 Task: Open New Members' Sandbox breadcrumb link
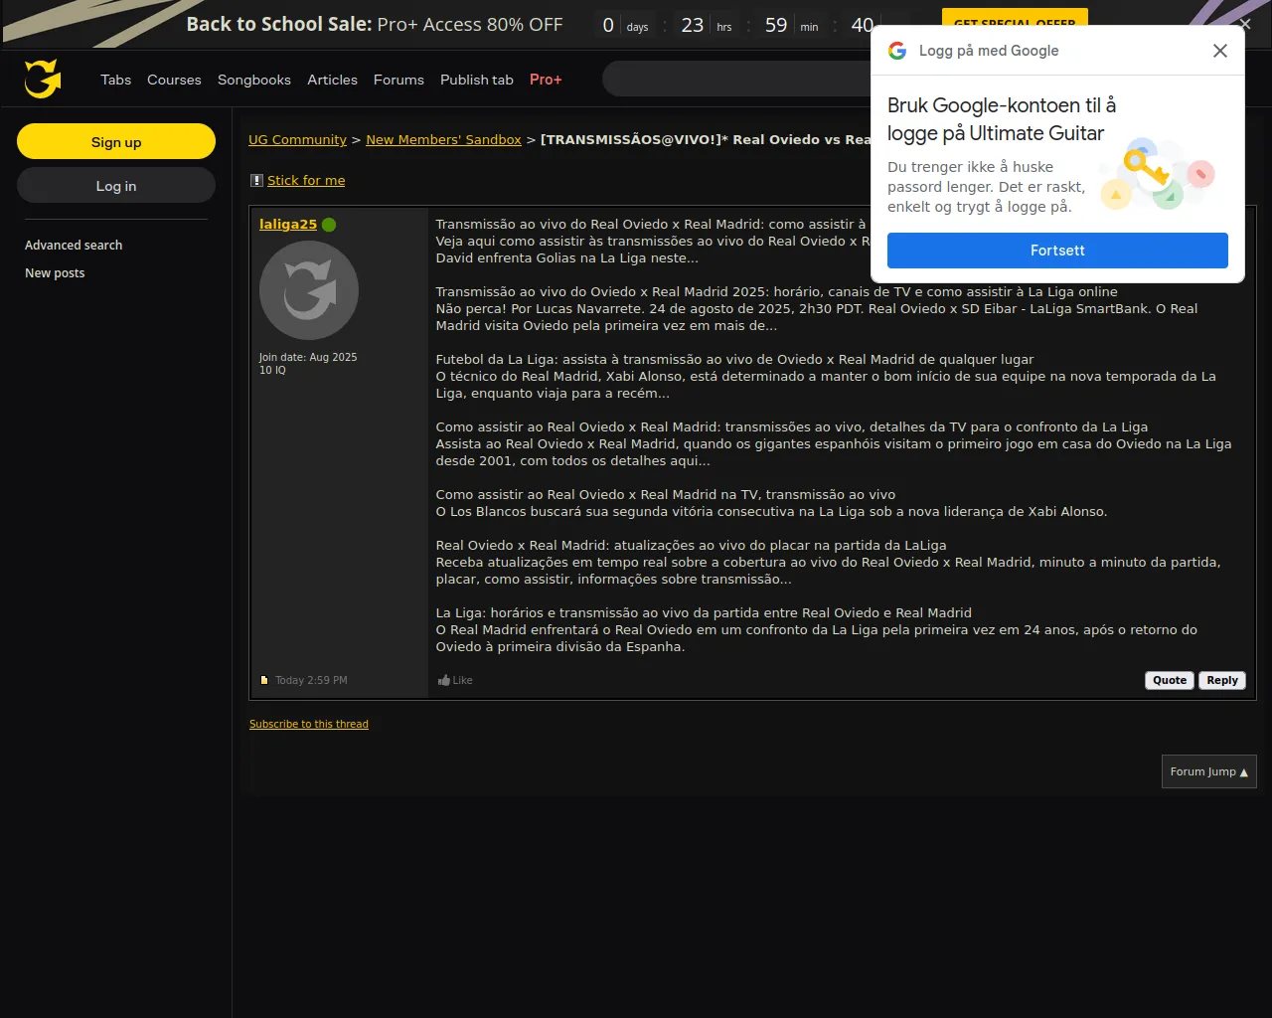[x=443, y=140]
